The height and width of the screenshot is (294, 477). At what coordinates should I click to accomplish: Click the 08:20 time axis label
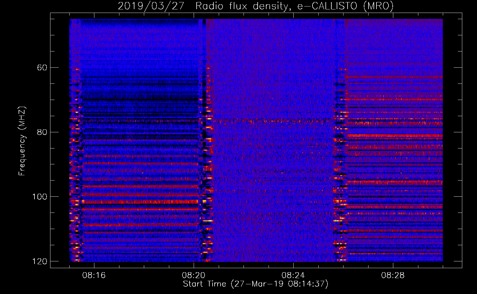coord(193,275)
